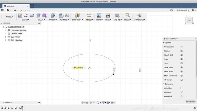
Task: Select the Rectangle sketch tool
Action: (32, 15)
